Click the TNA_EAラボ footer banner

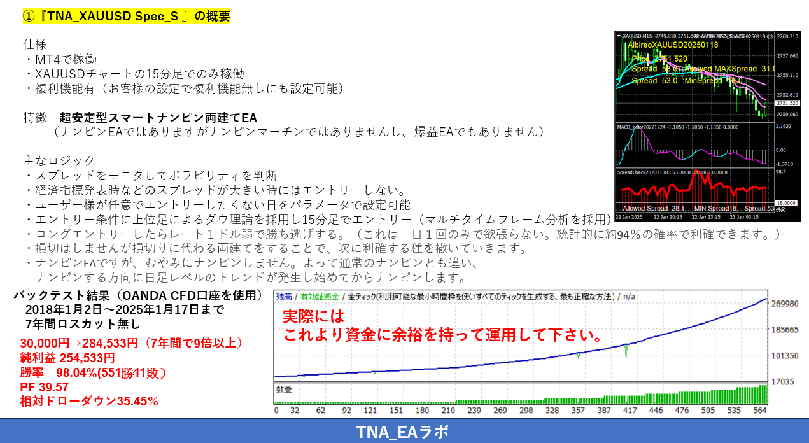pyautogui.click(x=404, y=431)
